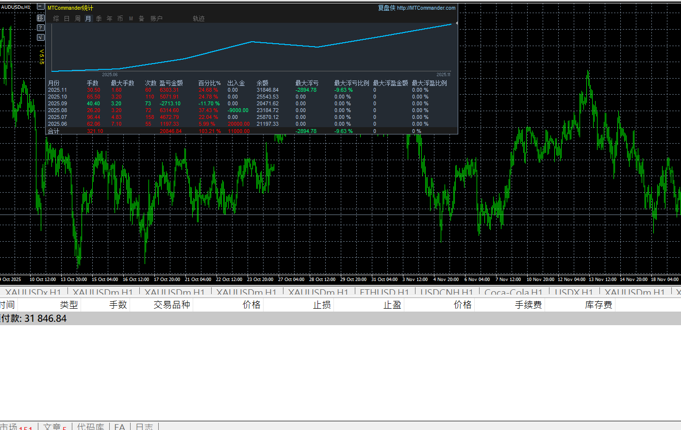Click the 余额 column header
The height and width of the screenshot is (430, 681).
(262, 83)
